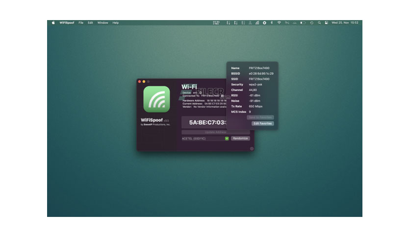Click the date and time Wed 25. Nov

[x=345, y=23]
